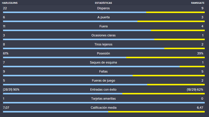The image size is (209, 117).
Task: Click the RAMSGATE team name header
Action: pos(198,3)
